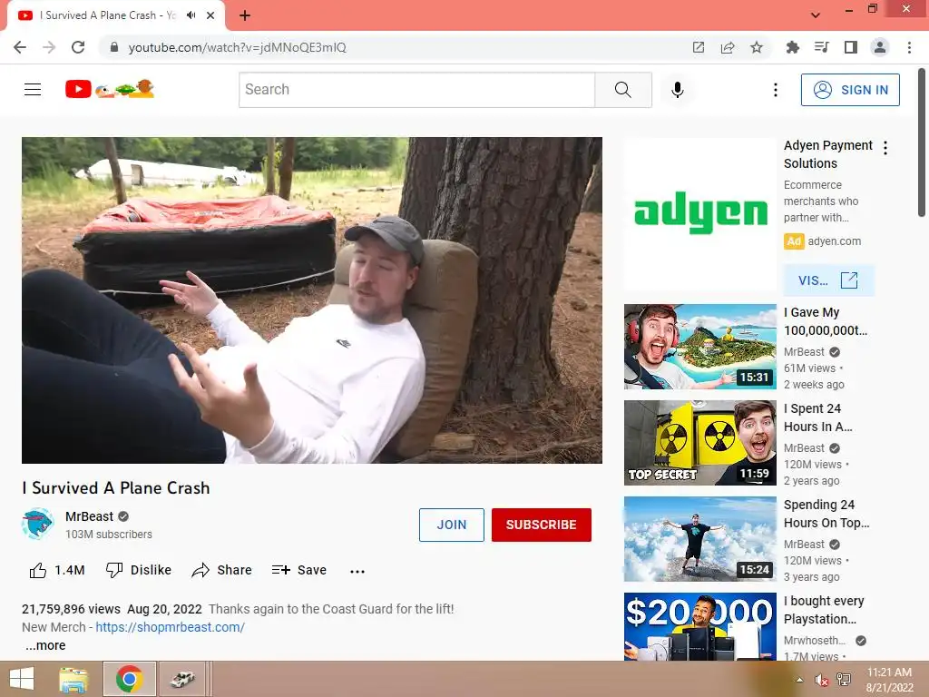The height and width of the screenshot is (697, 929).
Task: Open File Explorer from the taskbar
Action: coord(73,679)
